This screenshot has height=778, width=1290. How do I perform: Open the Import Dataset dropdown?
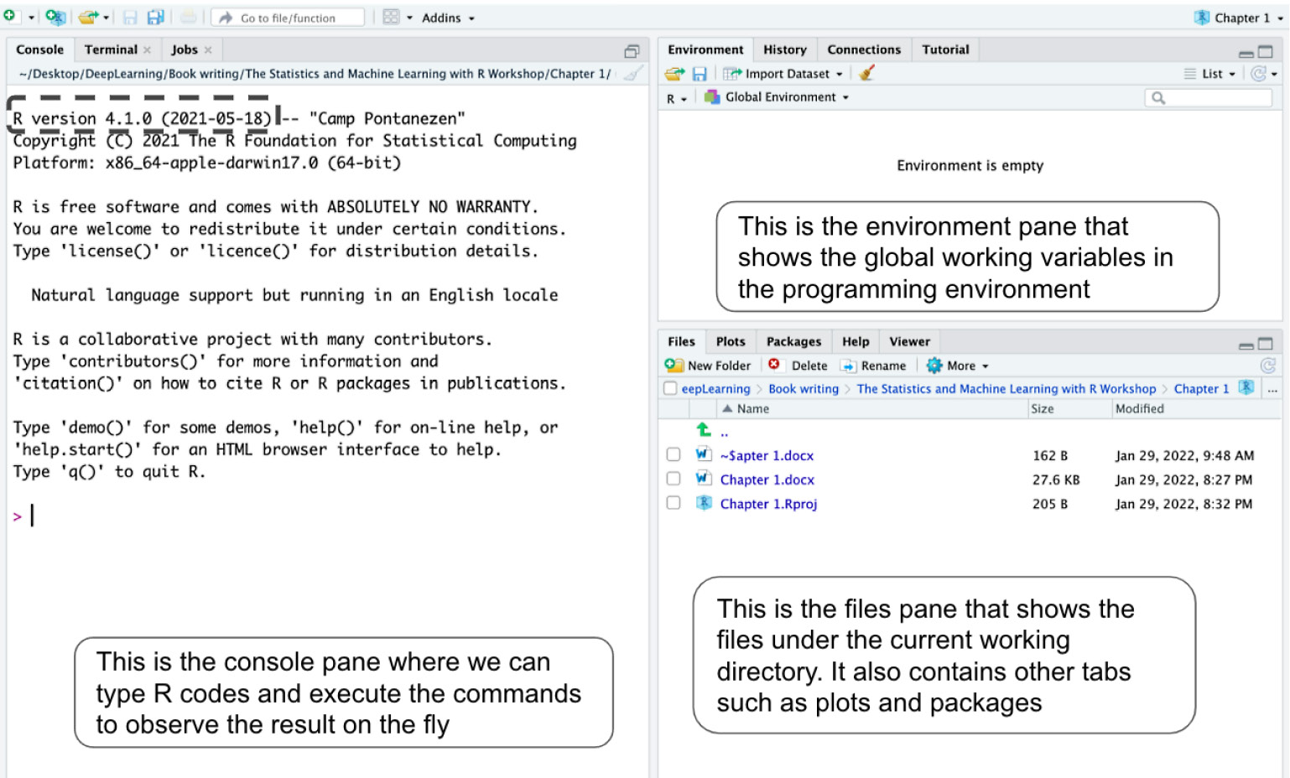[783, 74]
